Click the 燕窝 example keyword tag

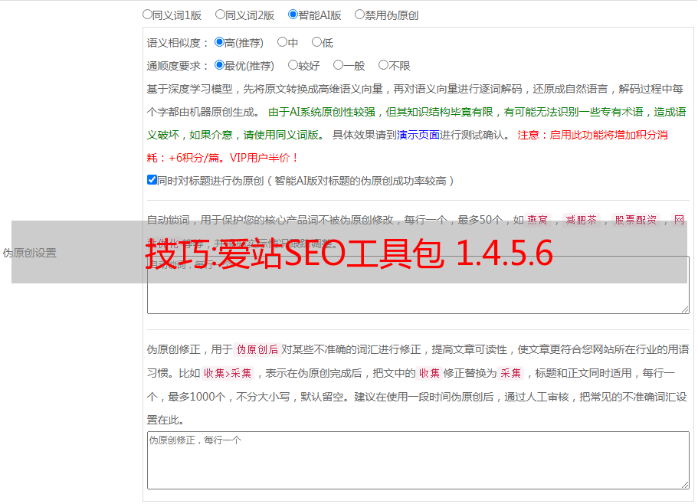coord(538,220)
